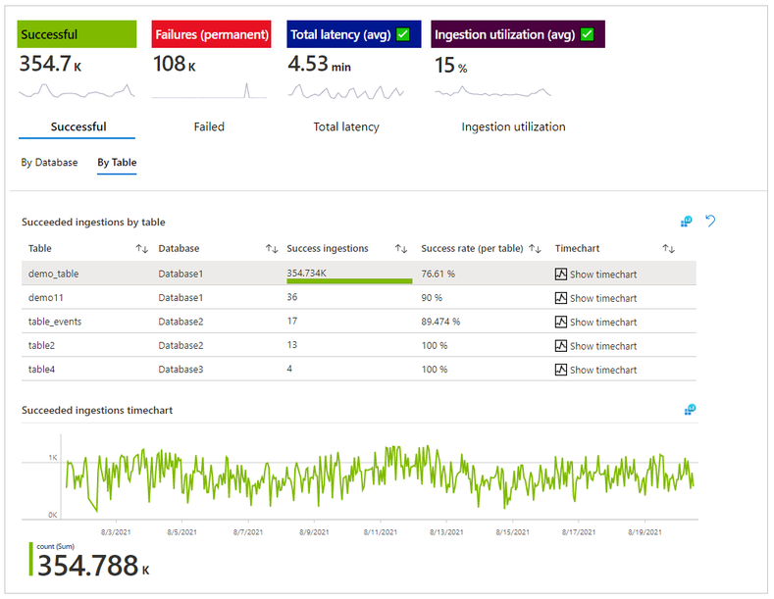Image resolution: width=774 pixels, height=599 pixels.
Task: Click timechart icon in table4 row
Action: pos(561,370)
